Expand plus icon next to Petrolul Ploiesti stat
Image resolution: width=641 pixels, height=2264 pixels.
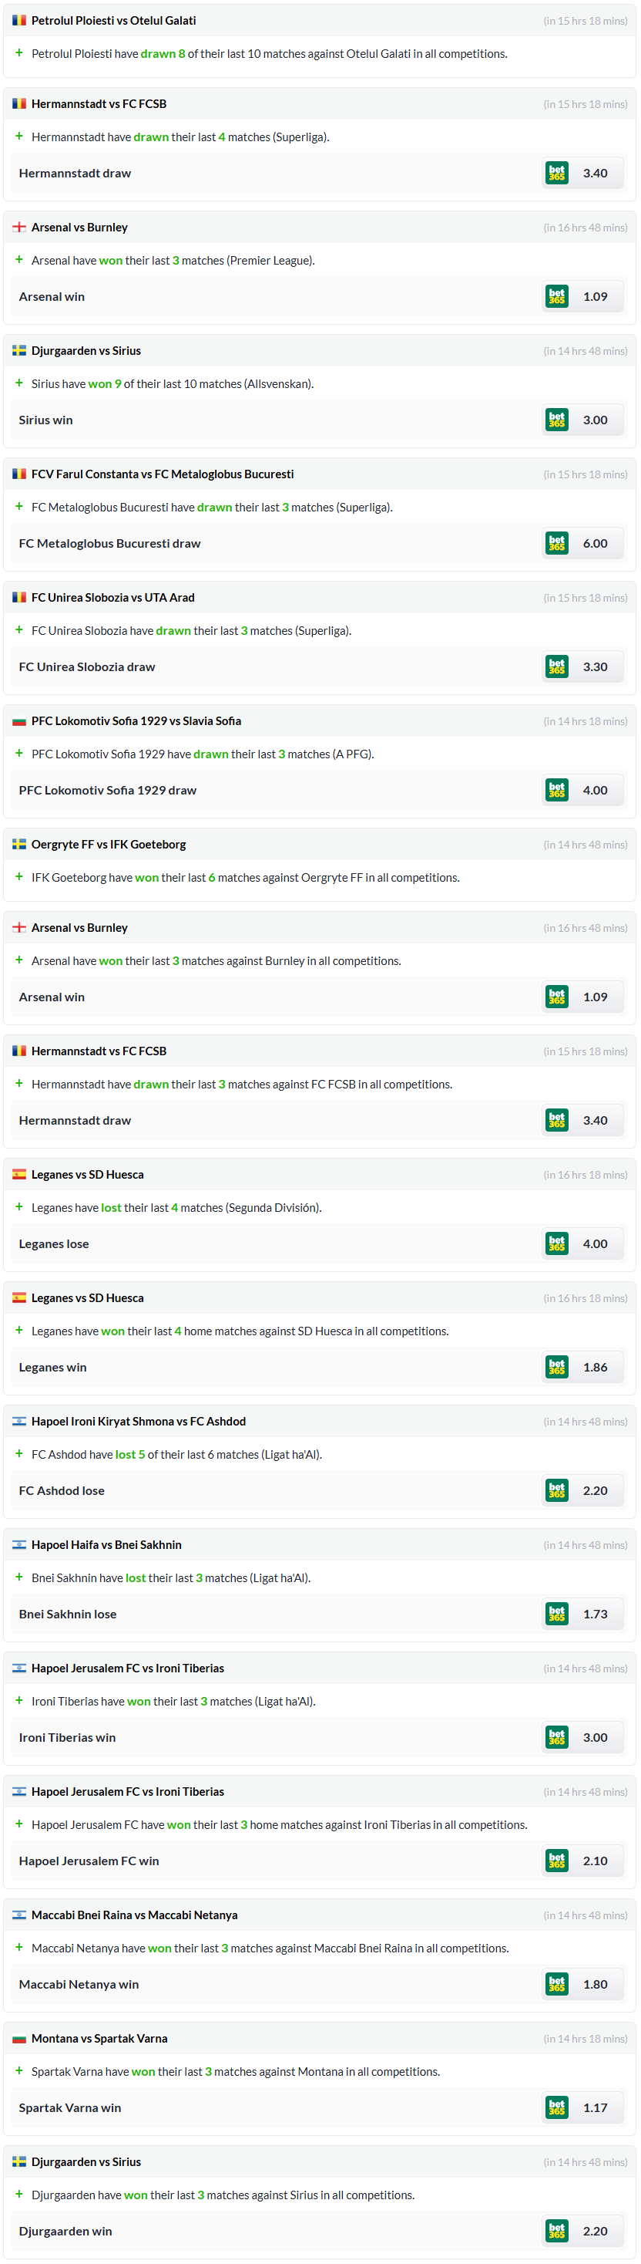(19, 54)
